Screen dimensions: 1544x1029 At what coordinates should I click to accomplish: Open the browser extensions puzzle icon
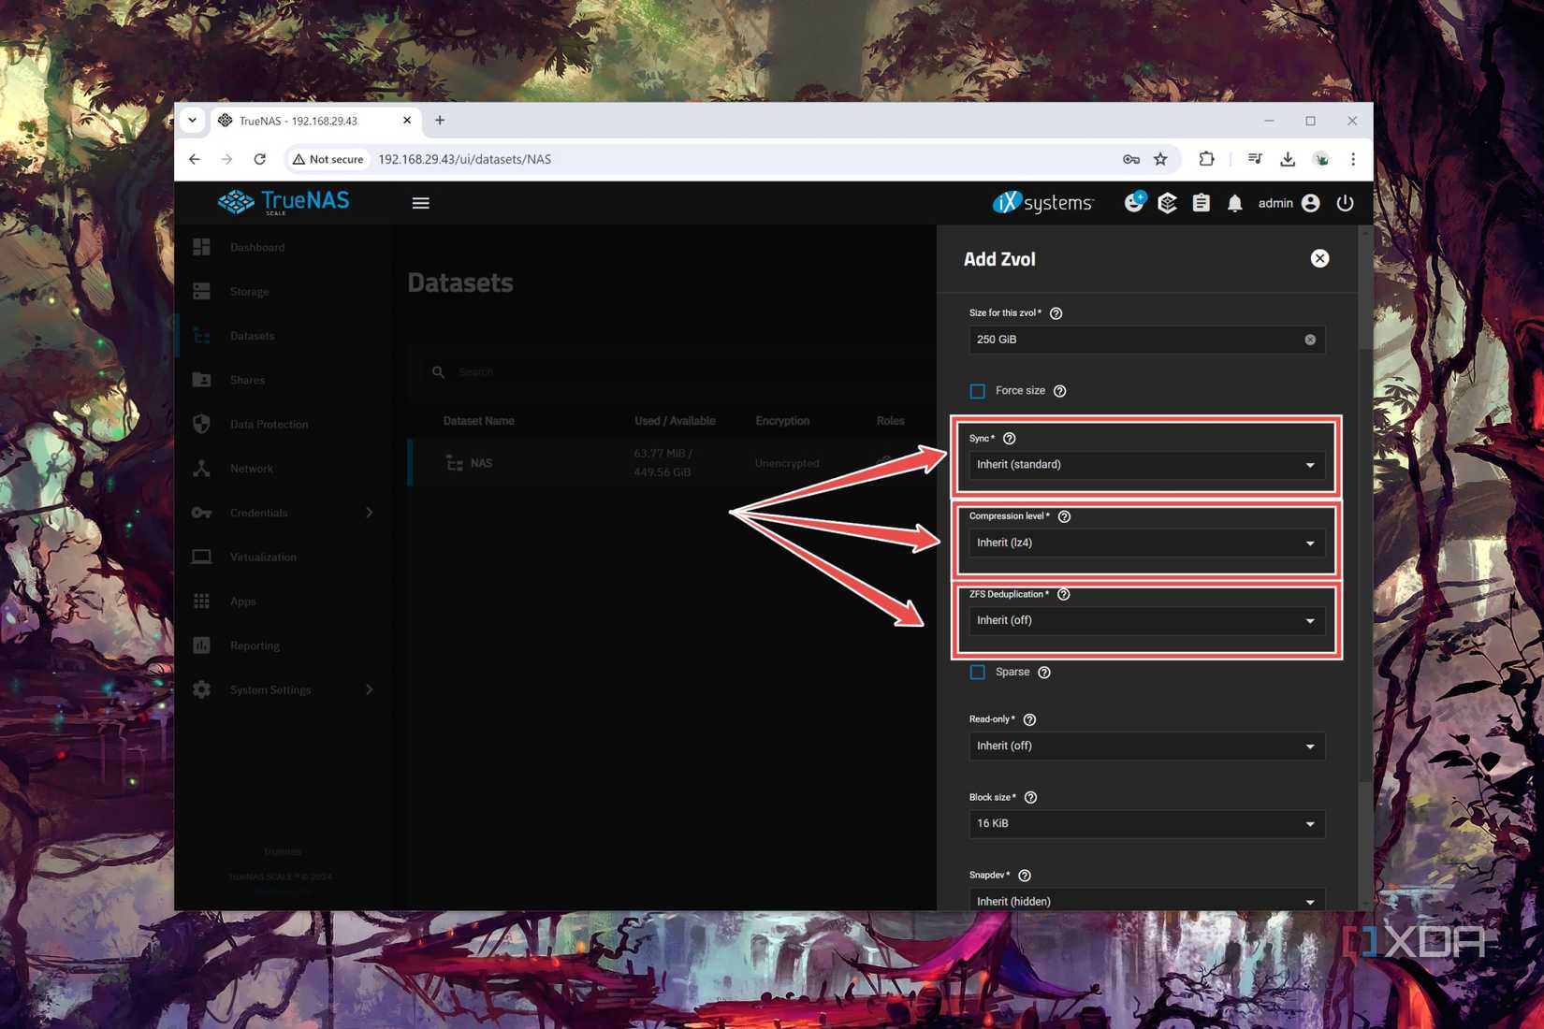pos(1206,159)
